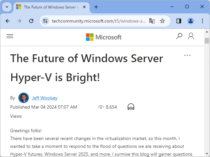Open the site search magnifier
This screenshot has height=157, width=210.
tap(179, 36)
